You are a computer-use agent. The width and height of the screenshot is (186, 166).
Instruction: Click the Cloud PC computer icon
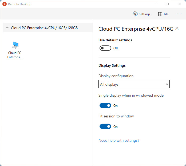pyautogui.click(x=15, y=45)
